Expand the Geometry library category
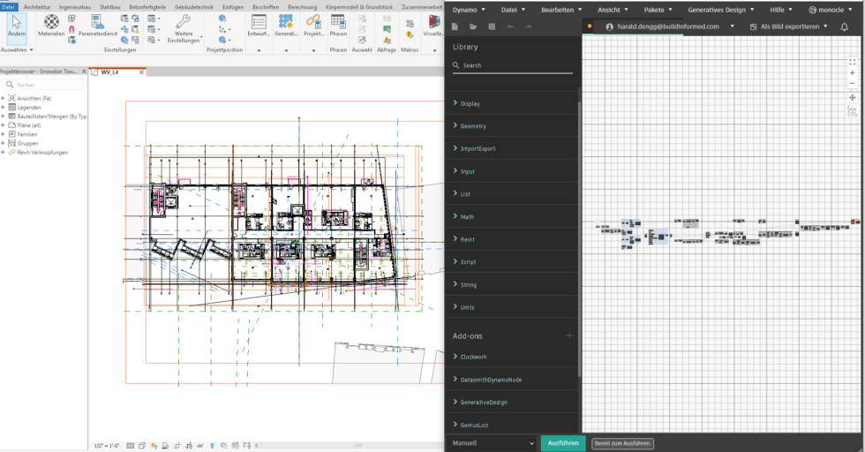865x452 pixels. [x=473, y=126]
